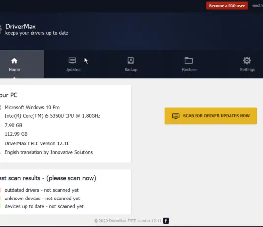Switch to the Home tab label
263x227 pixels.
coord(14,70)
